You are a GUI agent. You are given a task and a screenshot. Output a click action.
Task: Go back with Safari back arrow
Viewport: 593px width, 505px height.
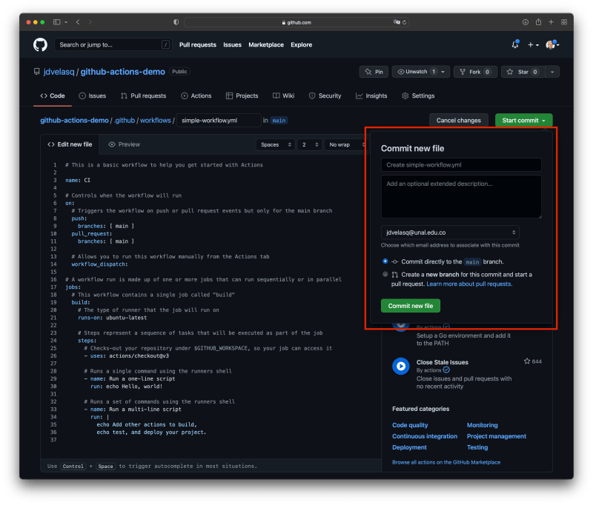(x=78, y=22)
